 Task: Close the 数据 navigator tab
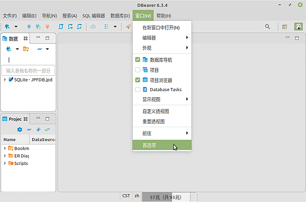tap(25, 38)
